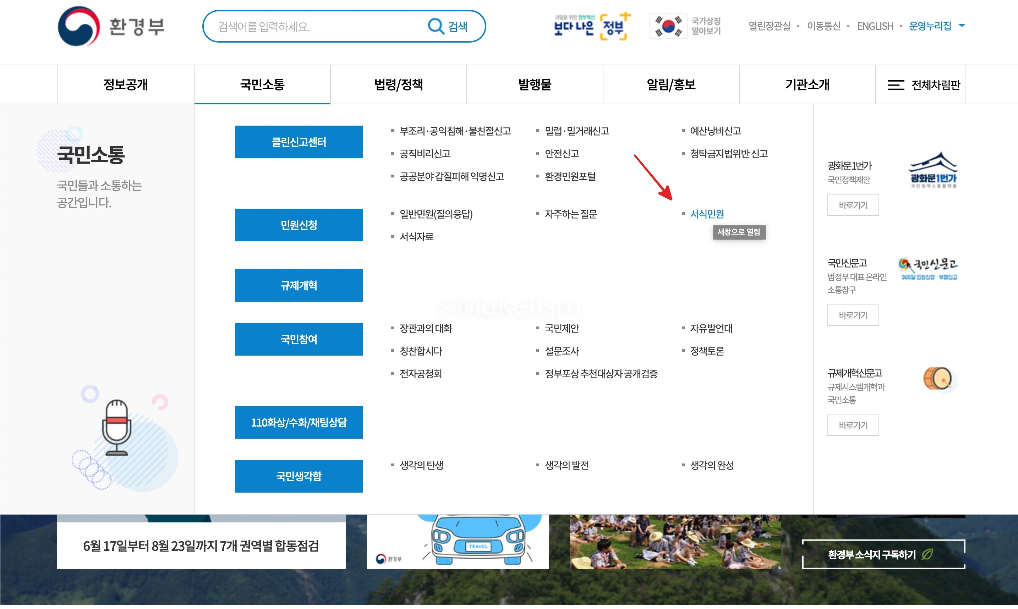Click the drum icon for 규제개혁신문고
The image size is (1018, 609).
(x=937, y=378)
